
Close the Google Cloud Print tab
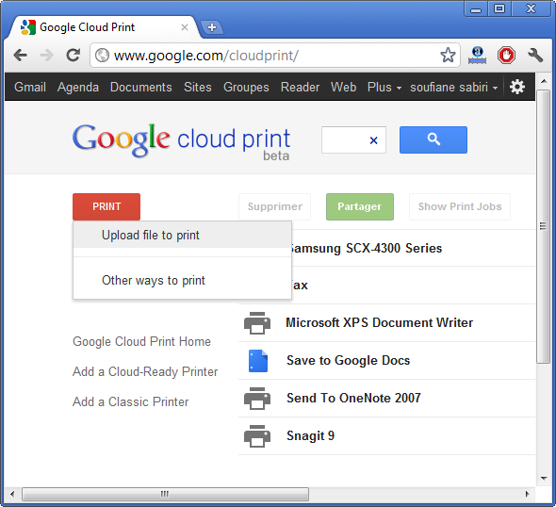(x=185, y=27)
